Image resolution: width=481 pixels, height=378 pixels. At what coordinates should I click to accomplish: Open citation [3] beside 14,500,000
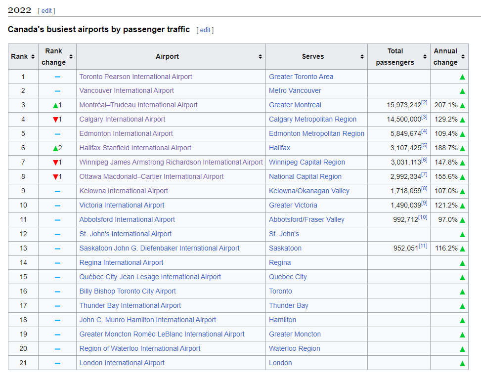coord(424,117)
